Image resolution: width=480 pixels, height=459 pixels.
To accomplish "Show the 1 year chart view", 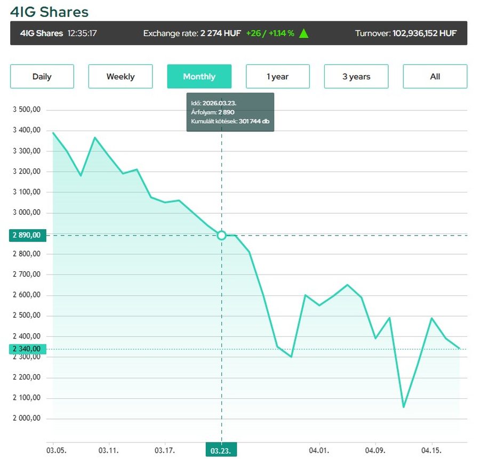I will tap(278, 76).
